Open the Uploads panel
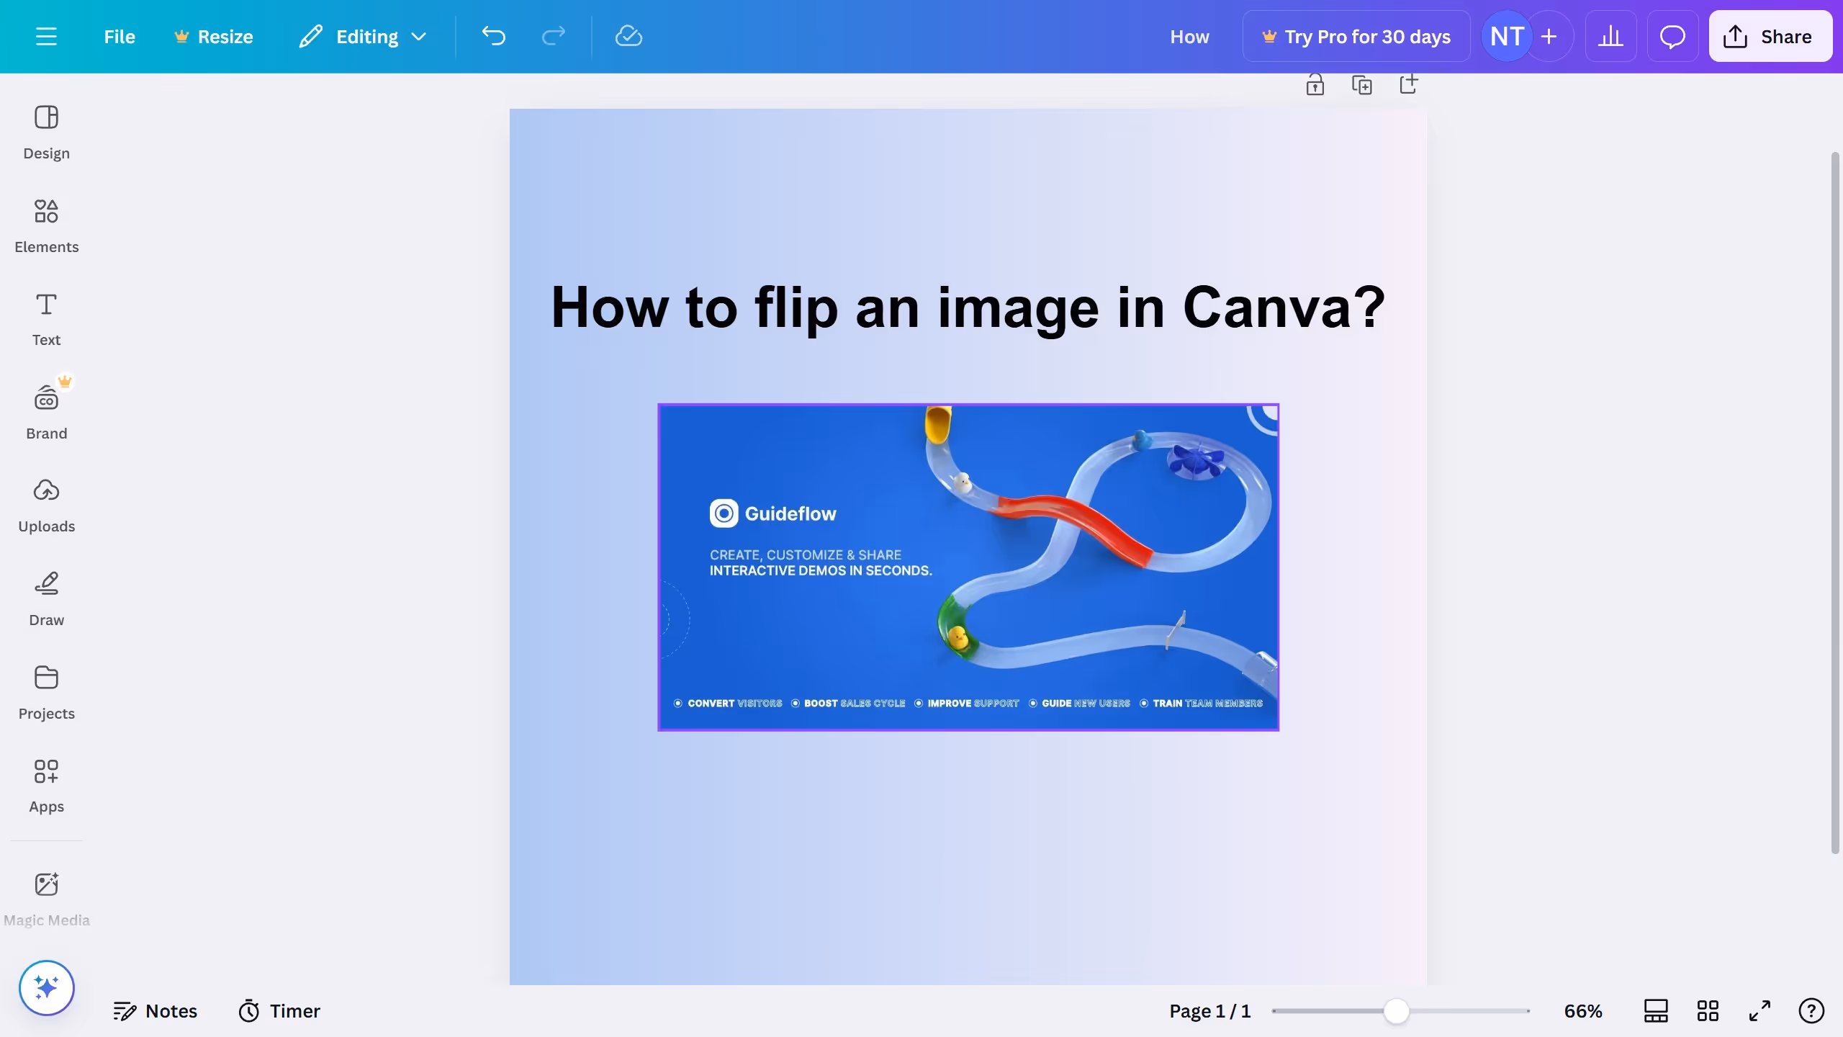Viewport: 1843px width, 1037px height. 46,504
